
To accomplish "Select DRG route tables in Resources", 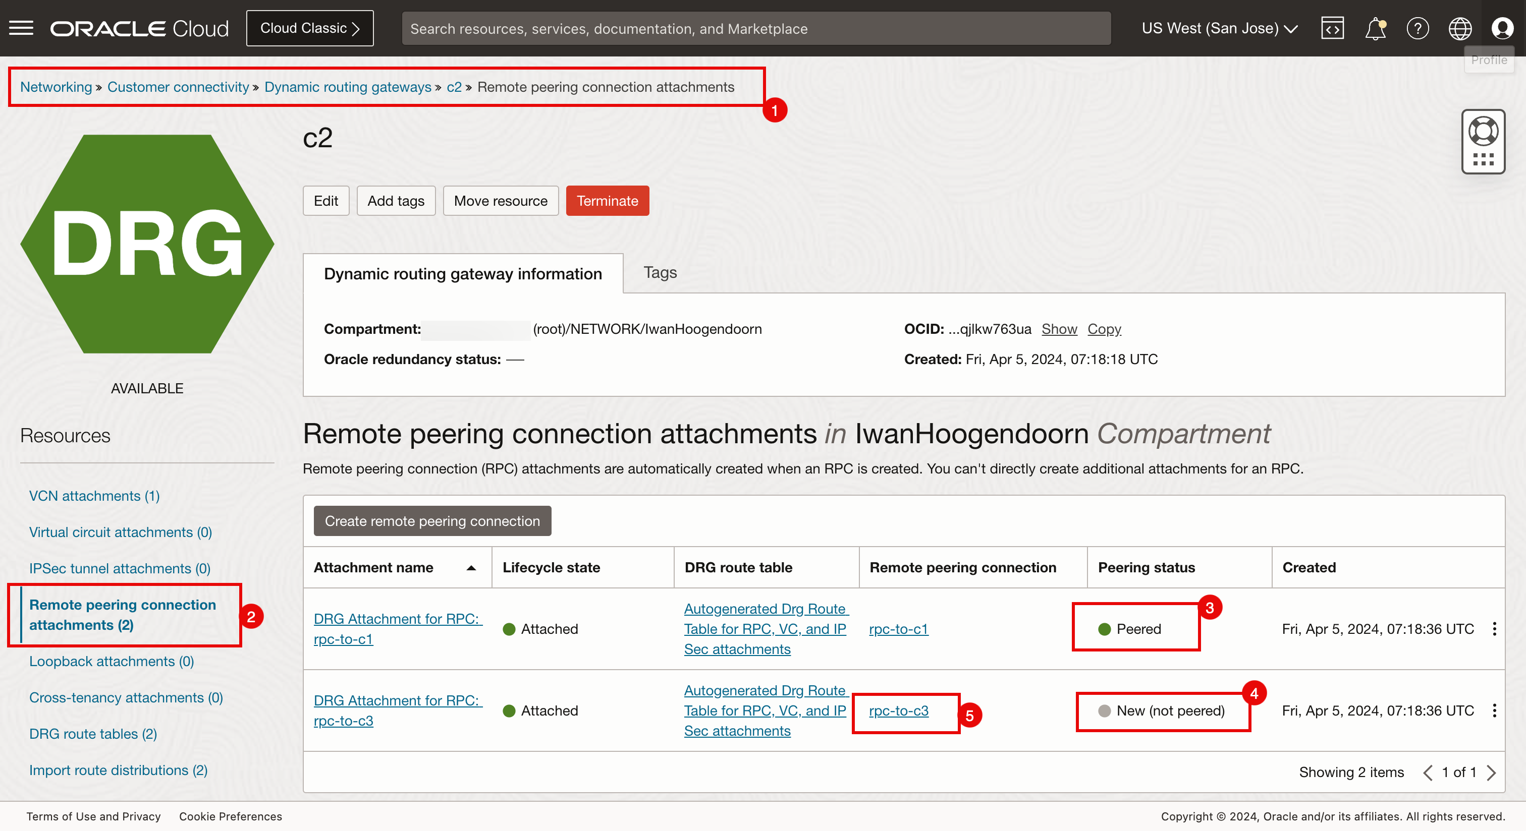I will [x=93, y=734].
